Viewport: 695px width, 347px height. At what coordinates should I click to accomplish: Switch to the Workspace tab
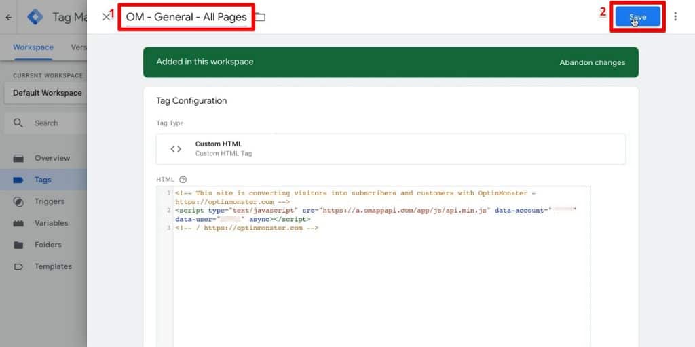click(33, 47)
